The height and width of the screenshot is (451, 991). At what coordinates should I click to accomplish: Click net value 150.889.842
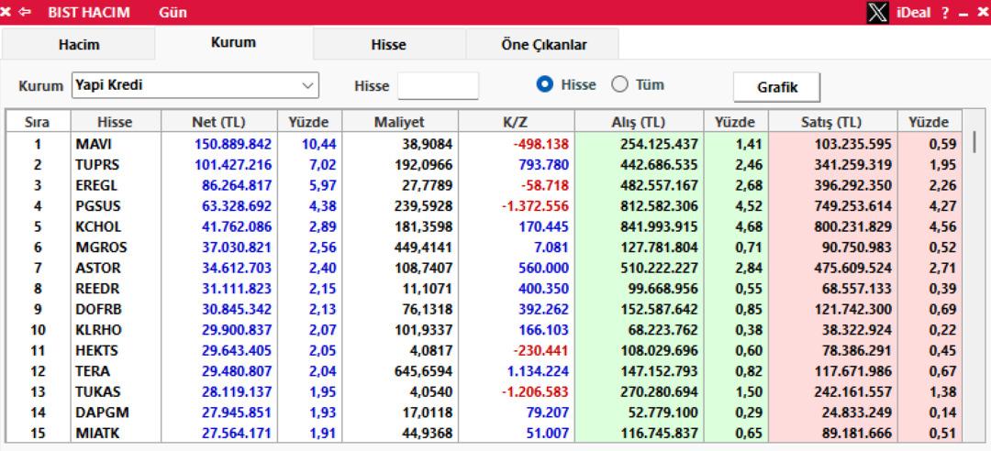coord(232,144)
